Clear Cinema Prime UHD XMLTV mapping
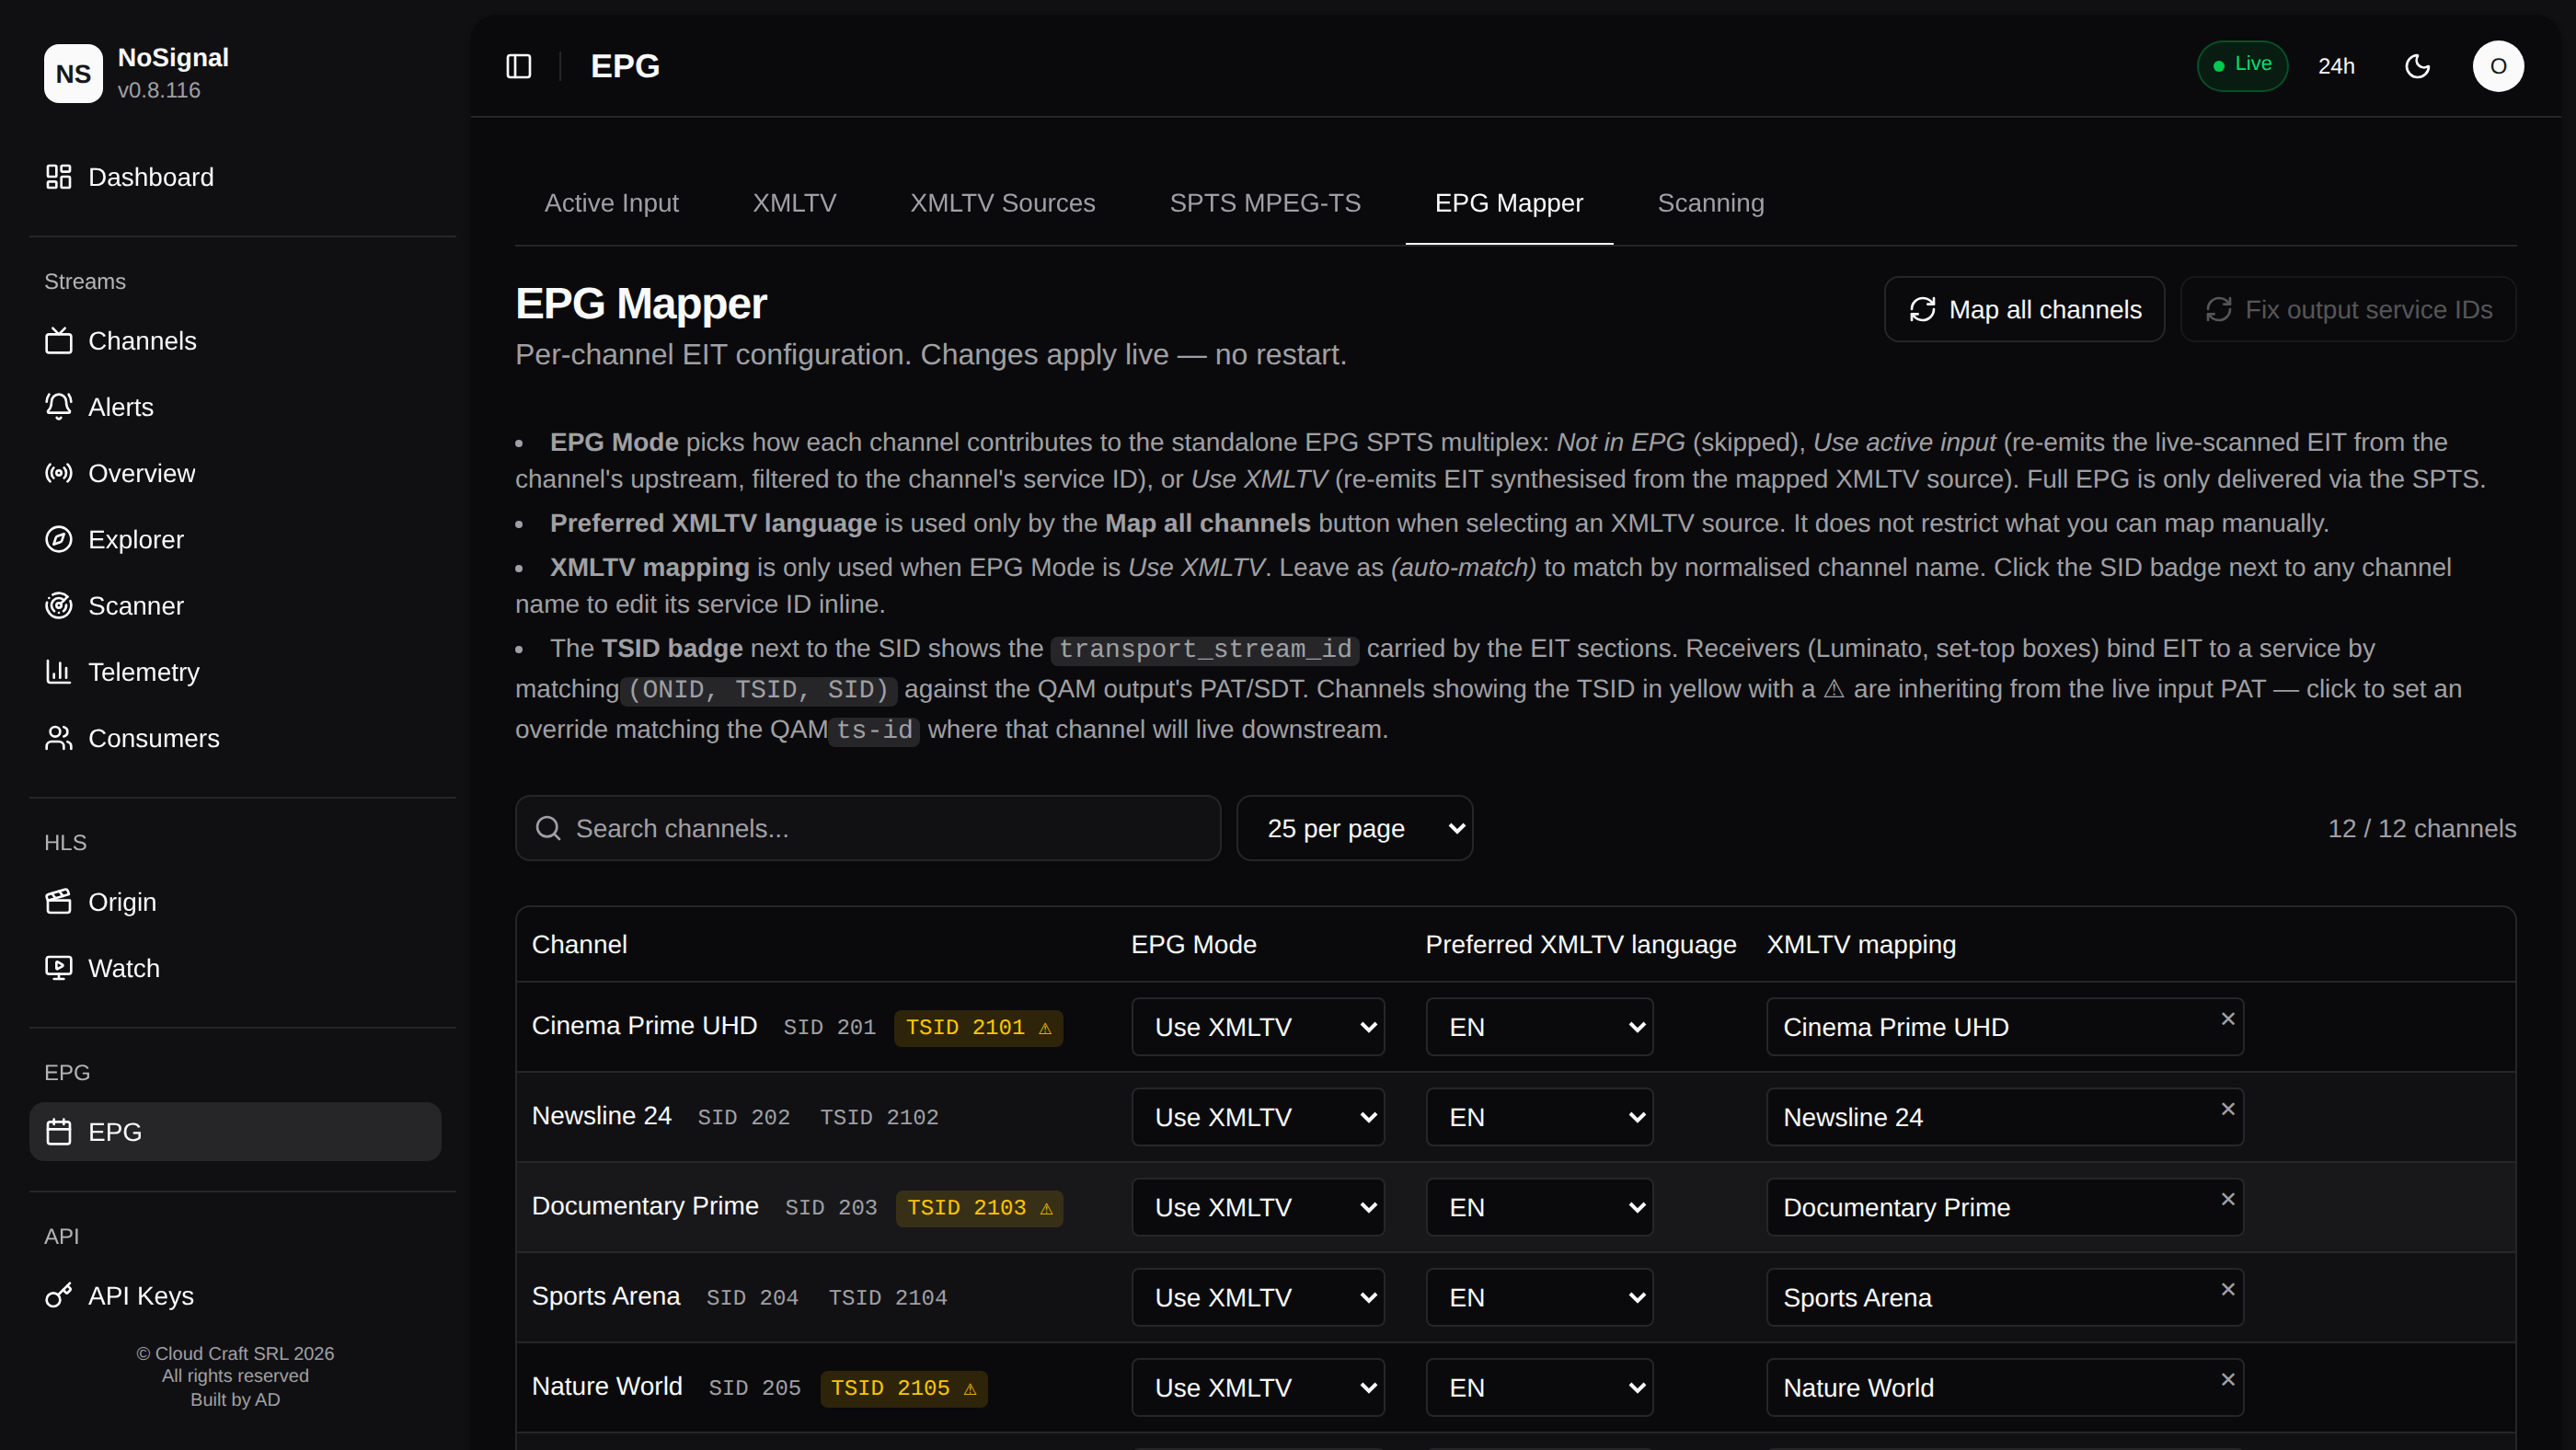 tap(2227, 1019)
